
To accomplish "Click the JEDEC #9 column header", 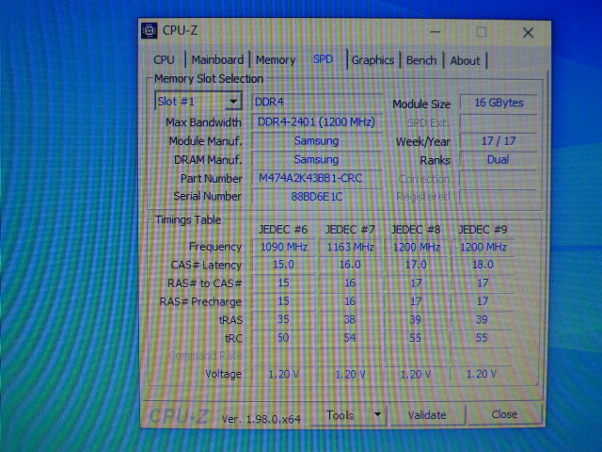I will tap(483, 230).
